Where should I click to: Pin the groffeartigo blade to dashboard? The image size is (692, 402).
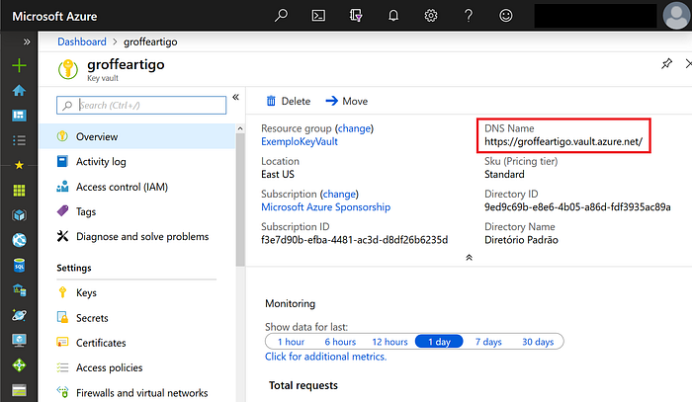tap(666, 63)
